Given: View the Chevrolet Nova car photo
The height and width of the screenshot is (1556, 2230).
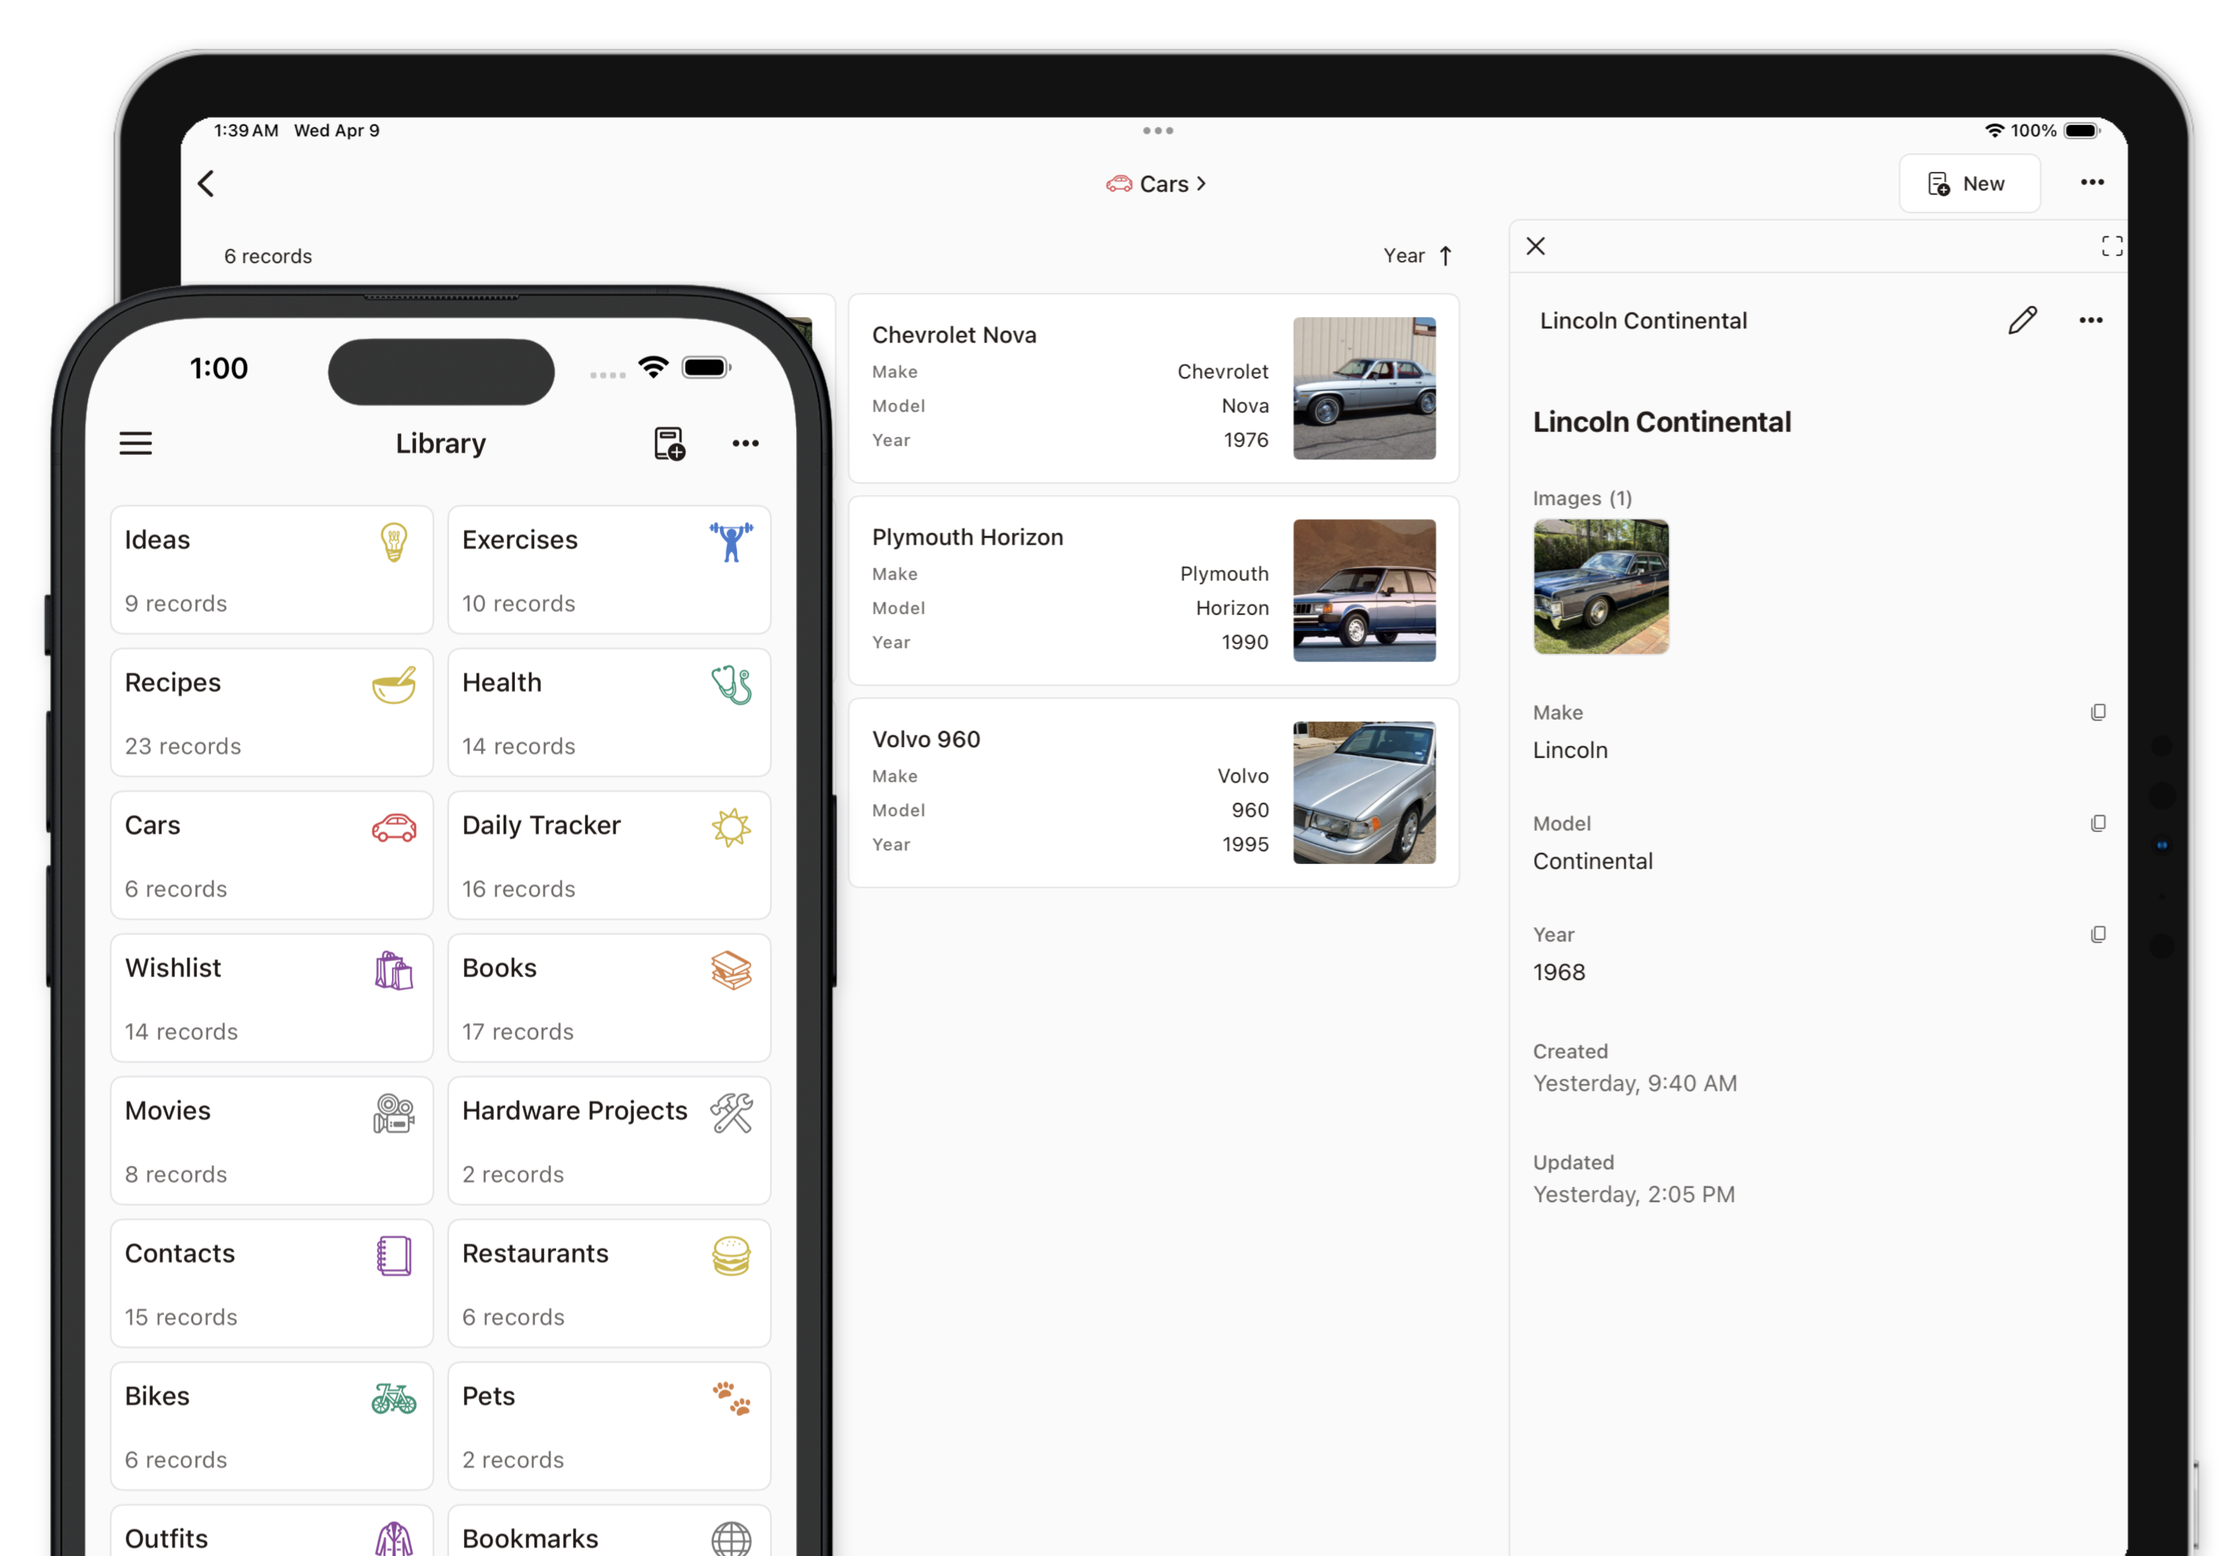Looking at the screenshot, I should pyautogui.click(x=1363, y=388).
